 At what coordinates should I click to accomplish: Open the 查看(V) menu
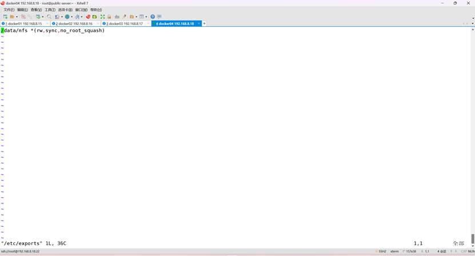36,10
